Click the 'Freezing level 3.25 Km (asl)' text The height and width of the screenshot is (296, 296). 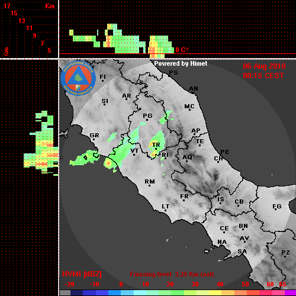pyautogui.click(x=172, y=274)
